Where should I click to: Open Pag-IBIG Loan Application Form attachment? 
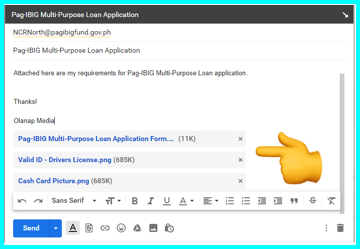(x=96, y=139)
